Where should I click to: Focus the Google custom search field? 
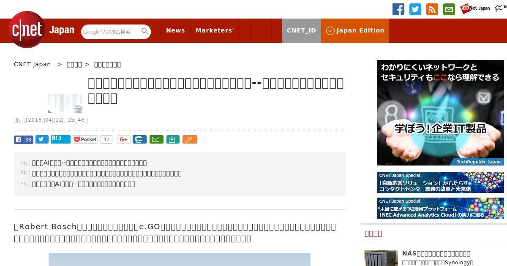click(x=111, y=32)
